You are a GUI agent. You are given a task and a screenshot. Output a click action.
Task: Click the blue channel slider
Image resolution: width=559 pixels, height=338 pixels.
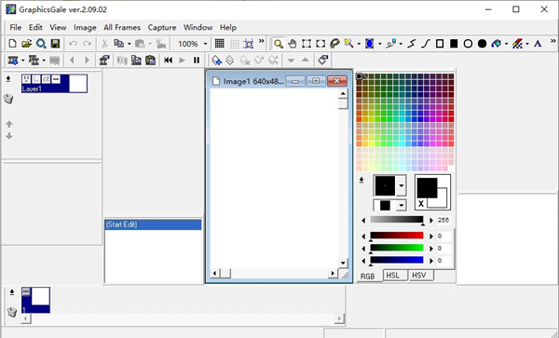[x=397, y=260]
